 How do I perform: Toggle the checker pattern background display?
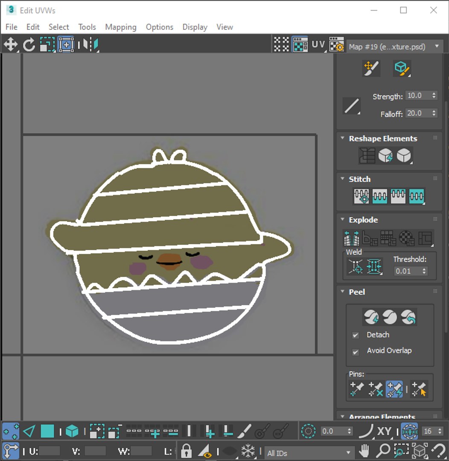(281, 45)
